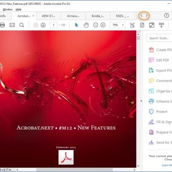Image resolution: width=172 pixels, height=172 pixels.
Task: Select the Hand pan tool
Action: point(86,25)
